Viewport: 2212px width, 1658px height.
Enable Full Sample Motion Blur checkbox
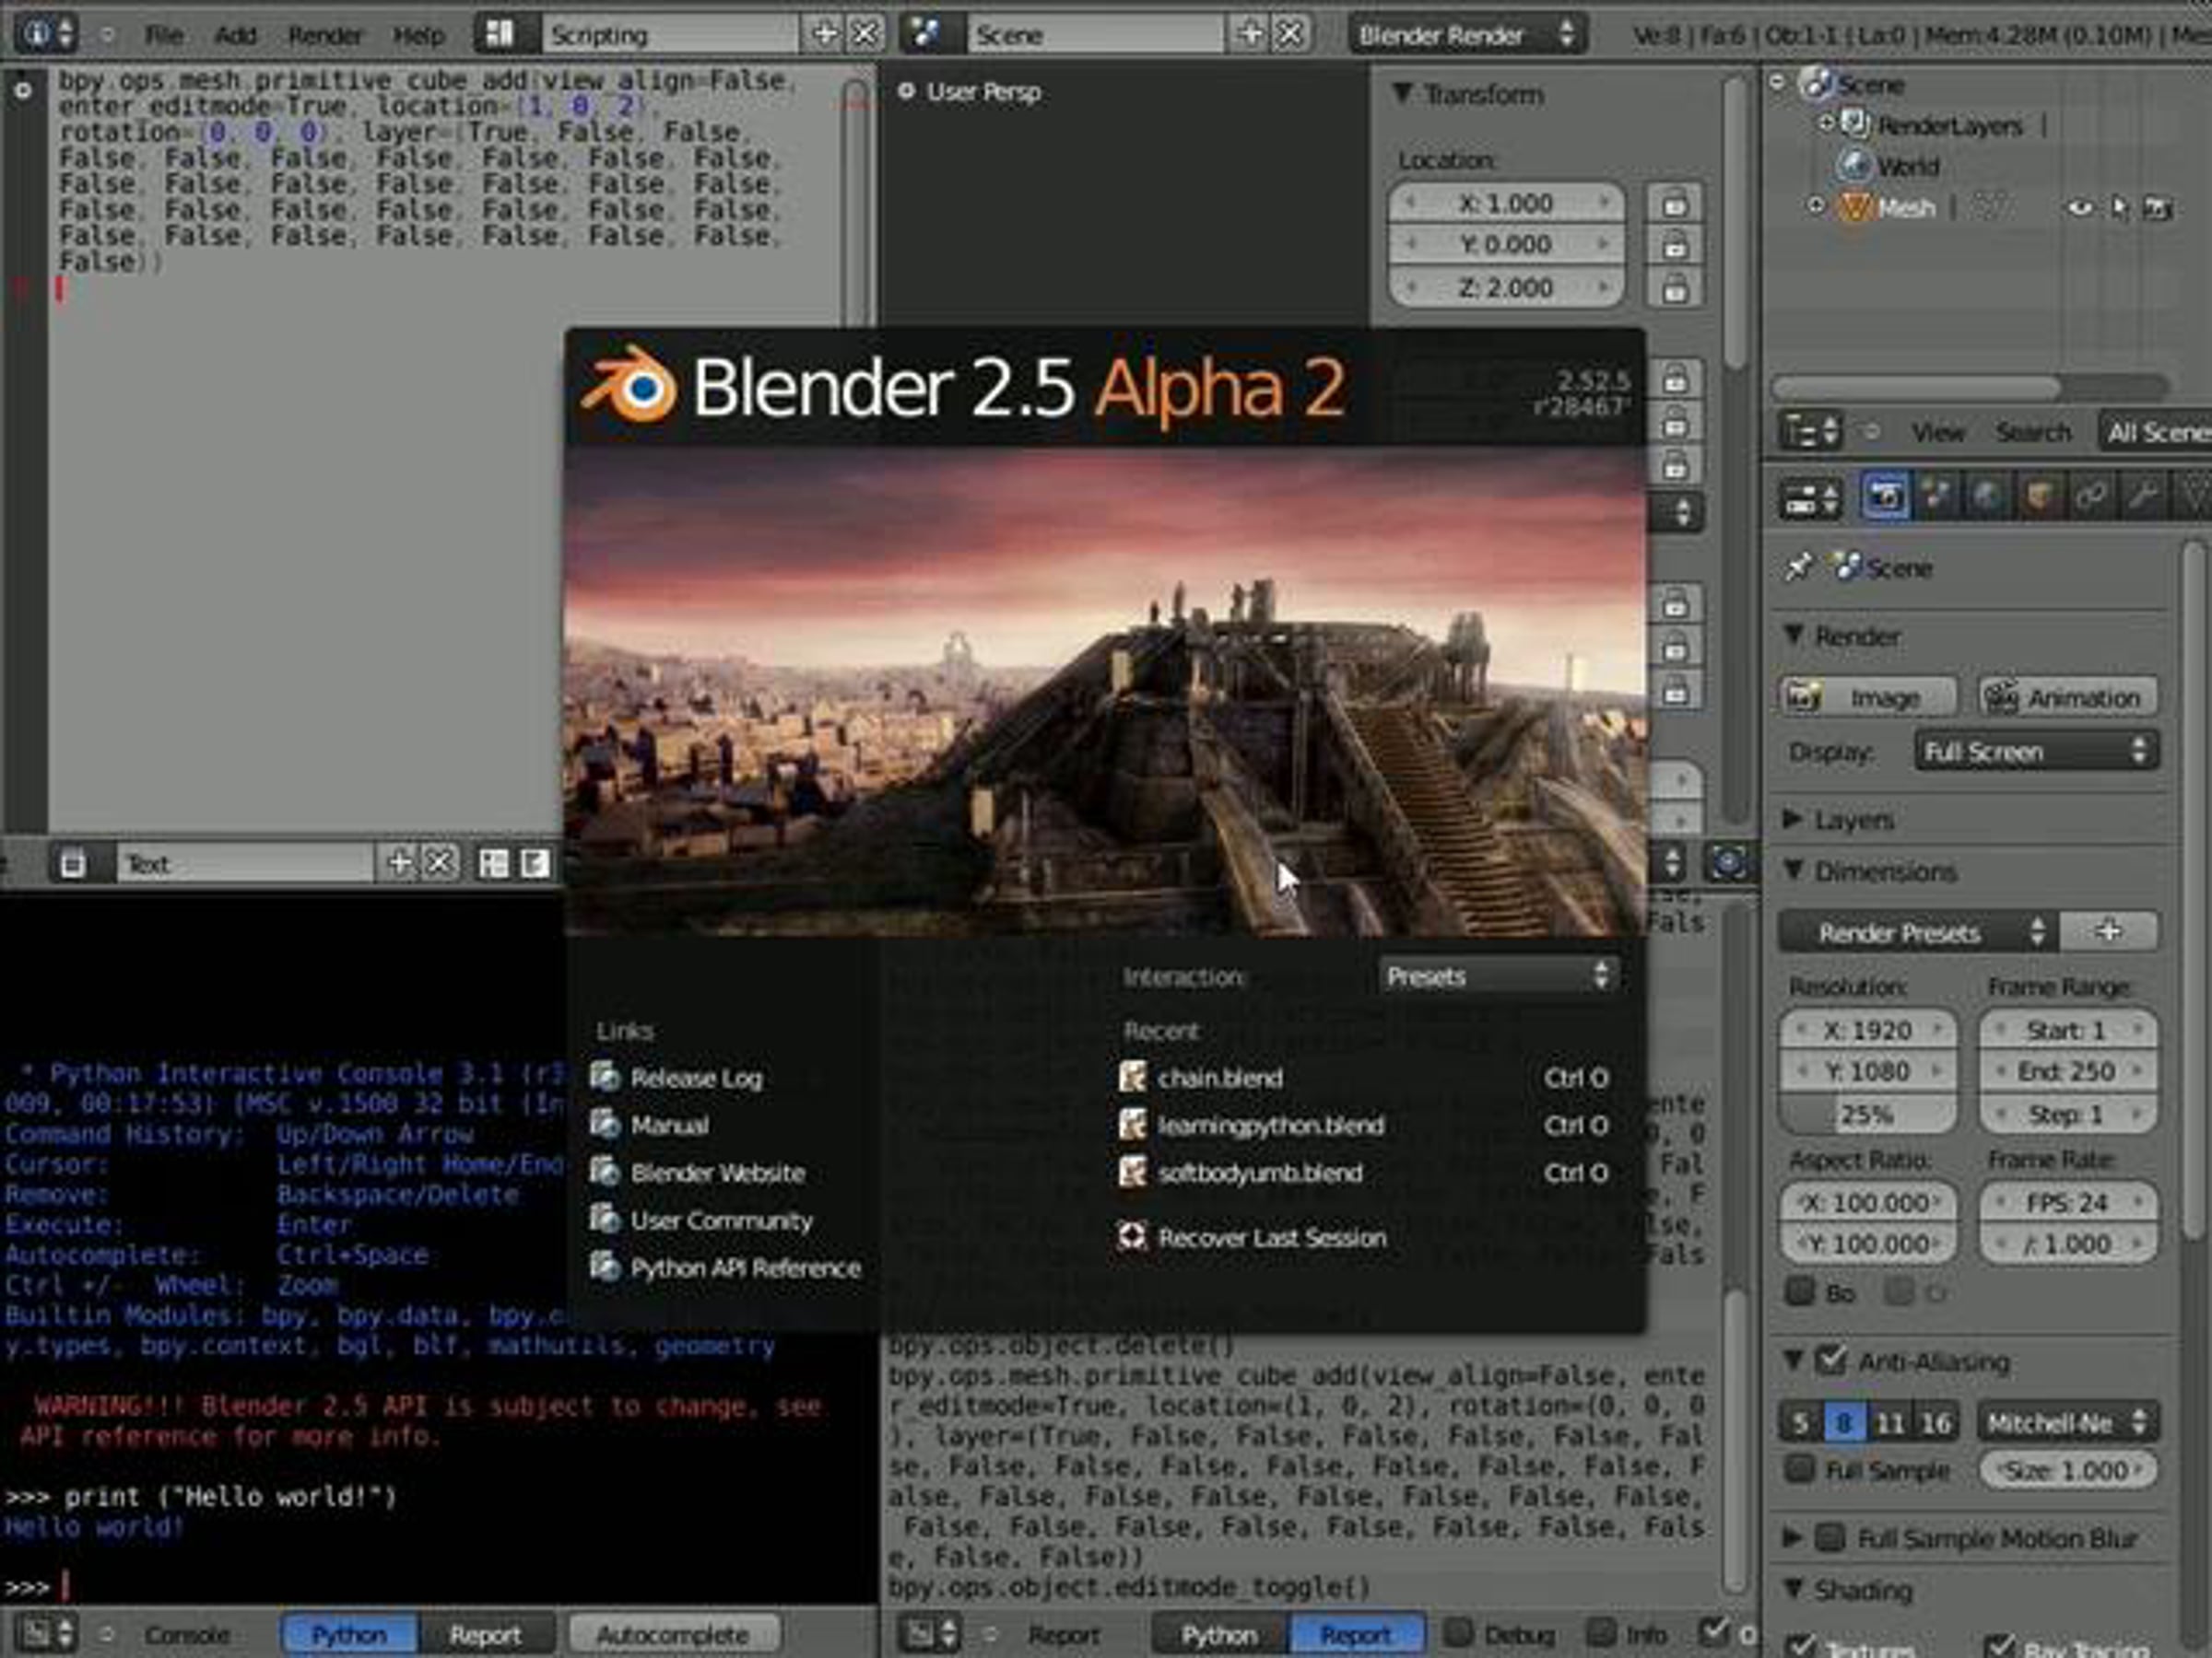(1830, 1538)
